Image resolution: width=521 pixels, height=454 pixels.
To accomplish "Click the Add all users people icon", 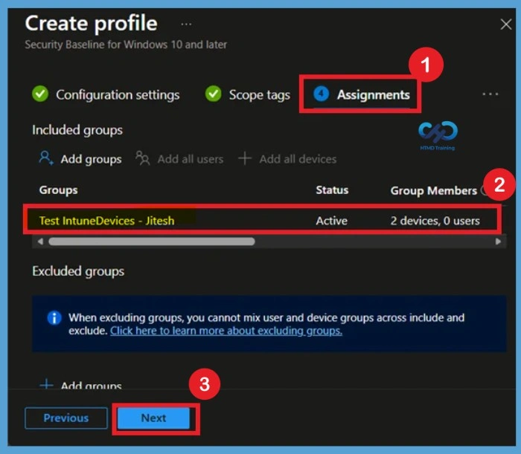I will click(143, 158).
